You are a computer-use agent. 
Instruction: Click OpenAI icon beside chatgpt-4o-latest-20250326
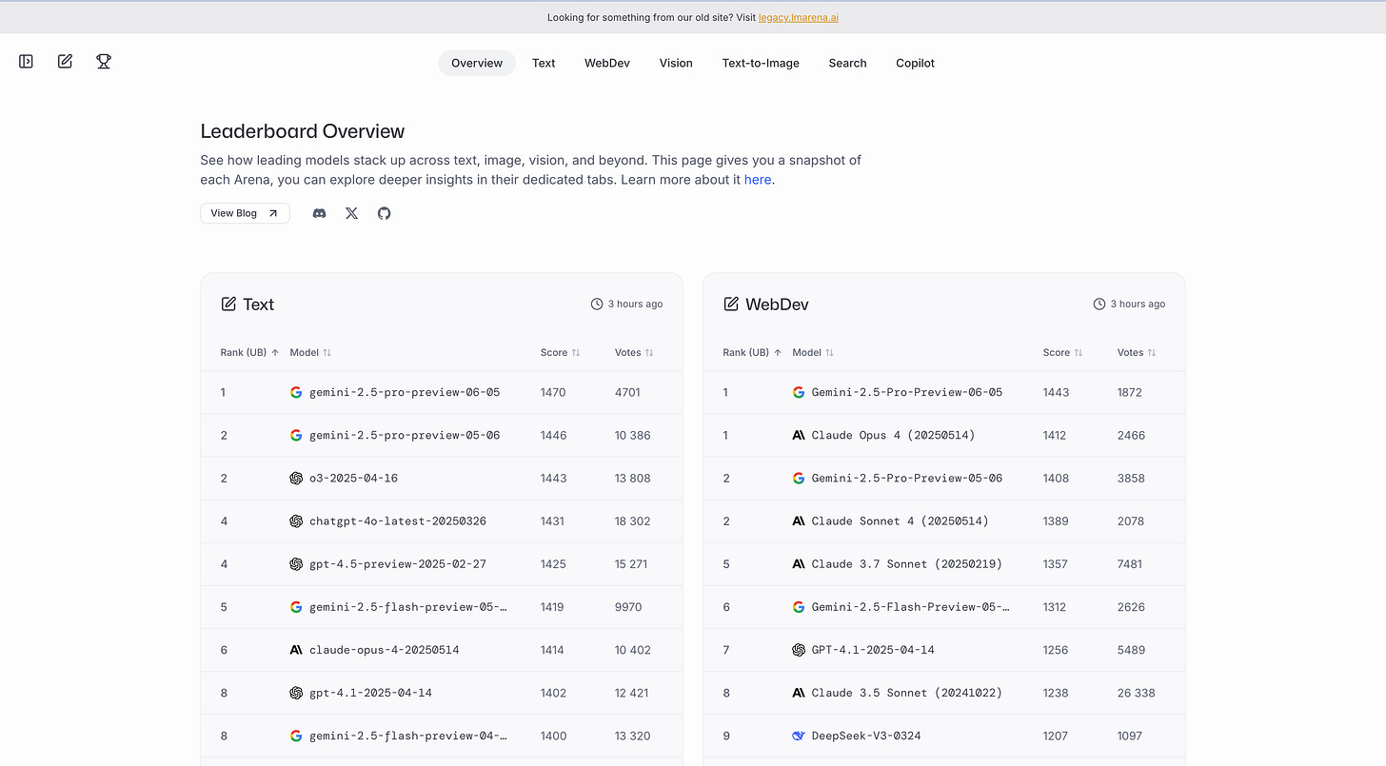click(x=296, y=520)
